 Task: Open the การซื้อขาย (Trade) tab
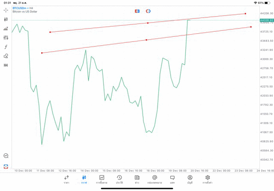[x=101, y=179]
